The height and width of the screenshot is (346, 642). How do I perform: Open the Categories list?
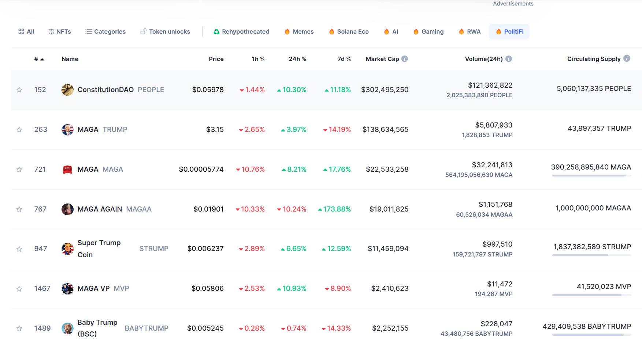(105, 32)
